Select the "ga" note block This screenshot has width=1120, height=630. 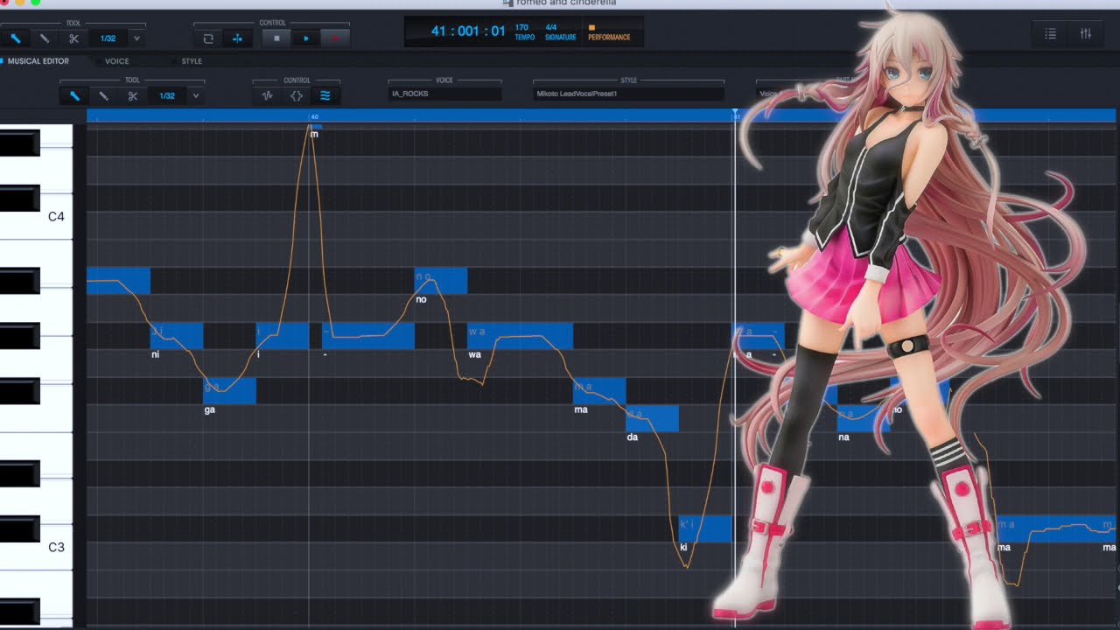click(229, 390)
